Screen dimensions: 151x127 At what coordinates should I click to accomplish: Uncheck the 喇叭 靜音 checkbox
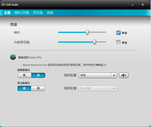pos(118,33)
